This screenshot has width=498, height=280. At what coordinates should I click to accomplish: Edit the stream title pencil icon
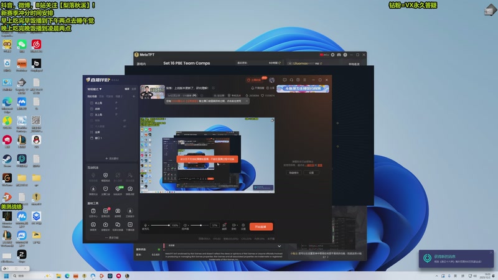[x=214, y=88]
